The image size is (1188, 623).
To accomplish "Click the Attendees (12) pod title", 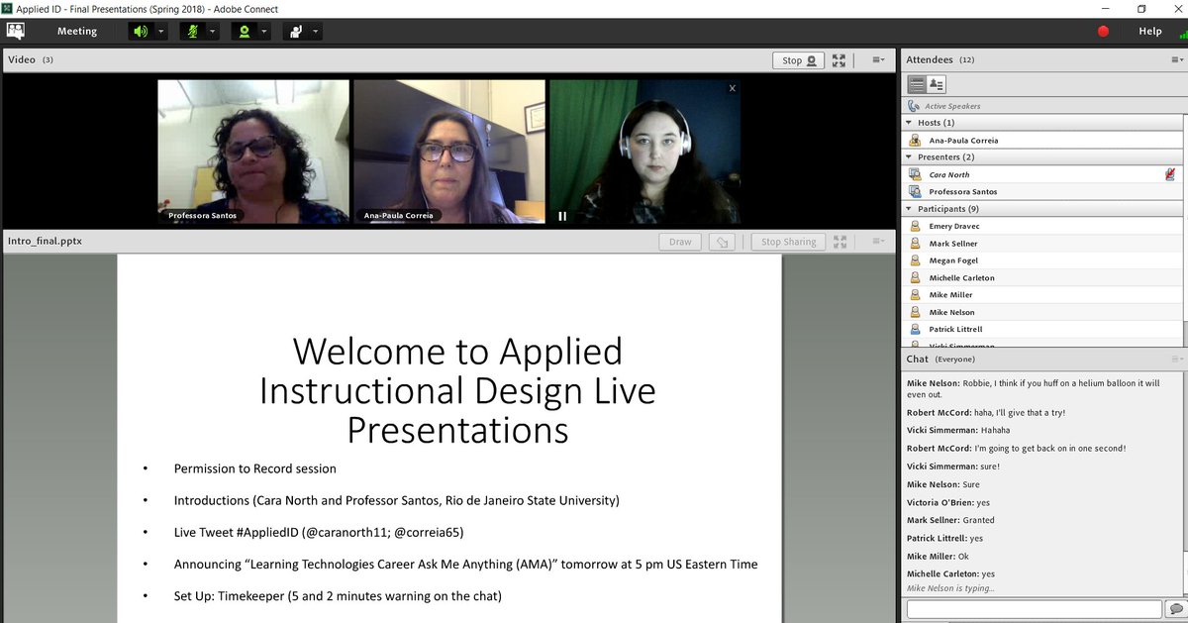I will 940,60.
